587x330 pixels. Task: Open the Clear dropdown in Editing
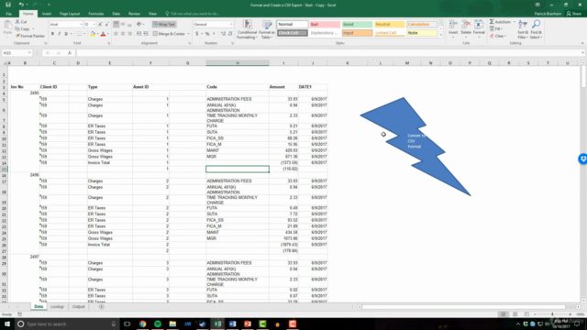click(498, 36)
